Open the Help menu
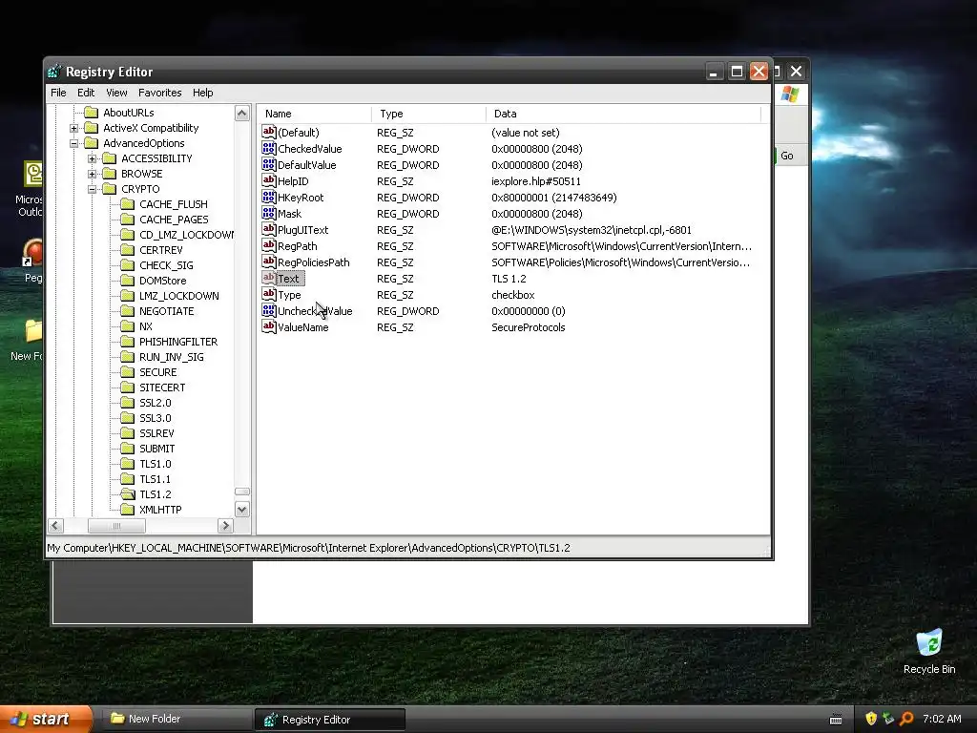The width and height of the screenshot is (977, 733). pyautogui.click(x=202, y=93)
